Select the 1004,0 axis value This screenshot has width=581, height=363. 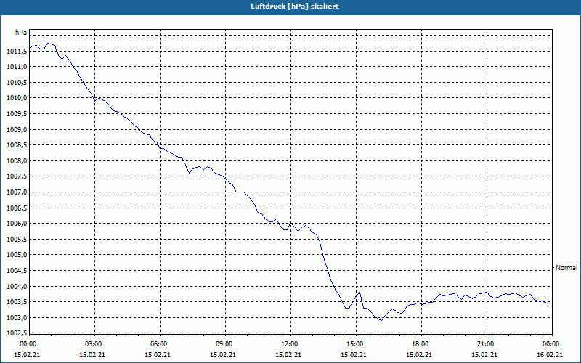pos(17,287)
